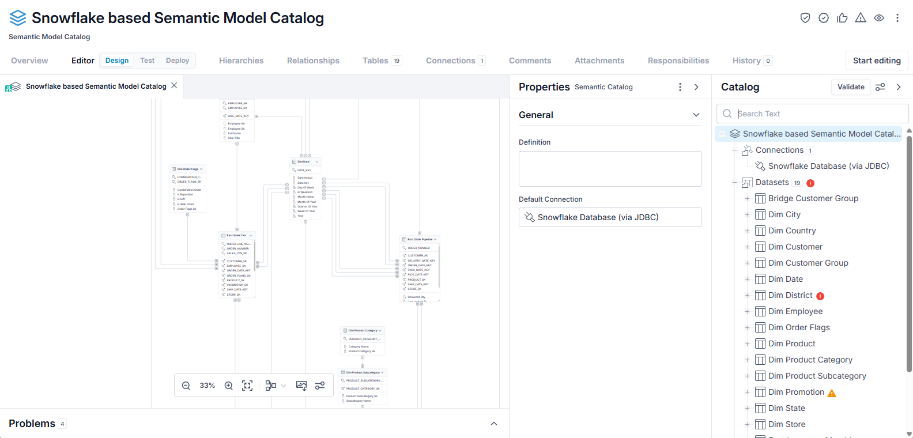Close the Snowflake based Semantic Model Catalog editor tab
This screenshot has width=913, height=438.
pyautogui.click(x=174, y=85)
